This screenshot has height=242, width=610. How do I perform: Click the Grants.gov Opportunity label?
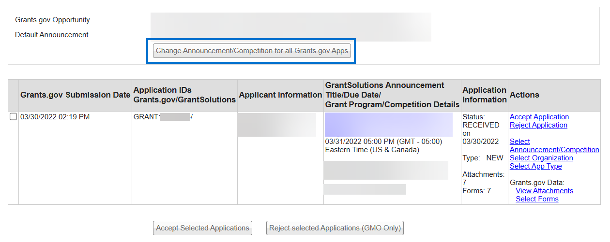(x=52, y=20)
